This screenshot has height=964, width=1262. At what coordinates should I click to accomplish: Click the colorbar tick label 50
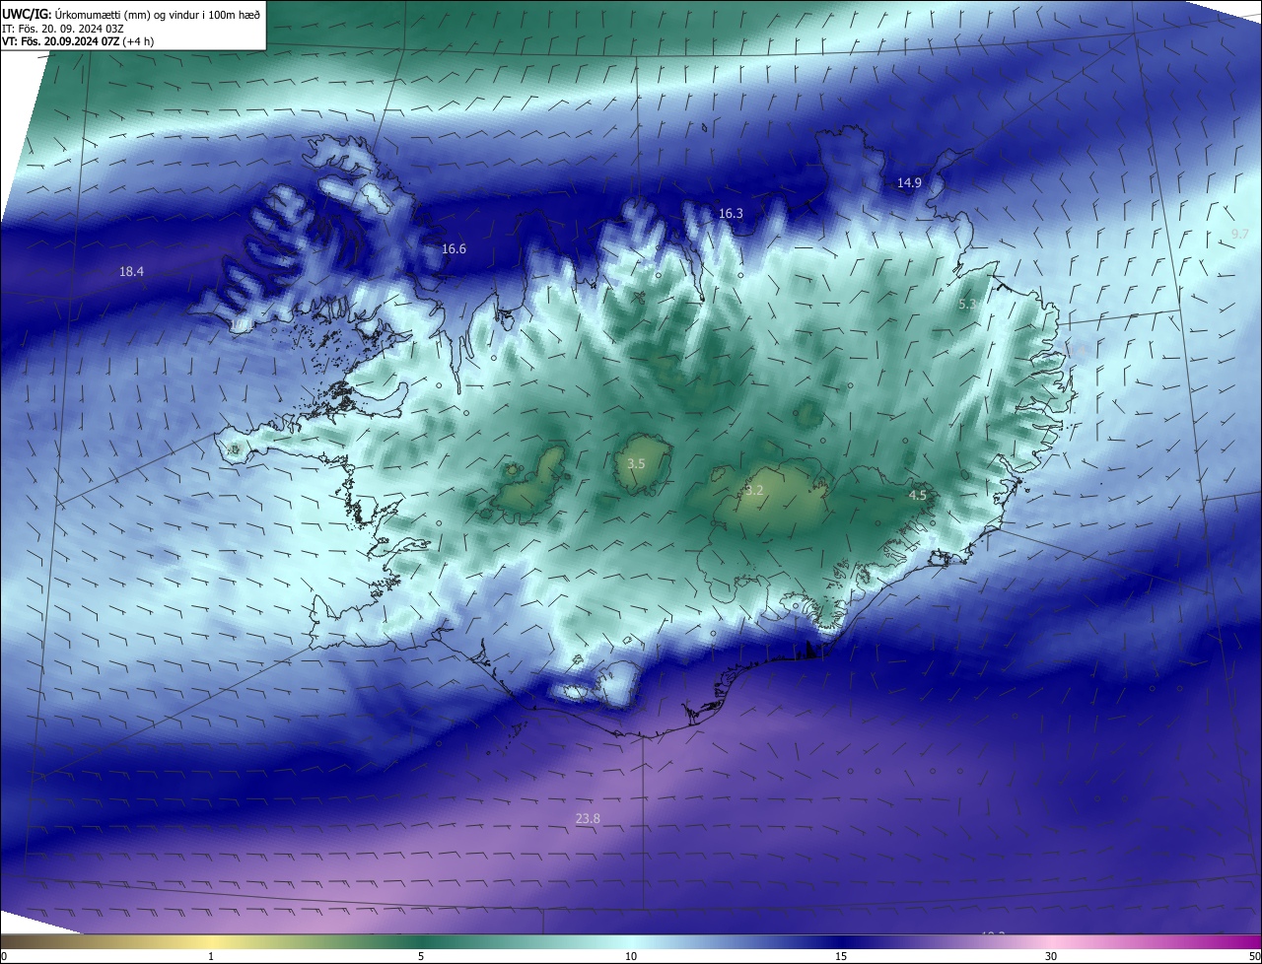point(1254,956)
